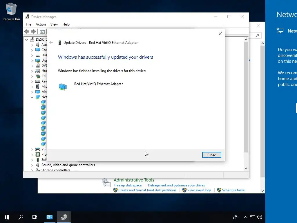Open the Recycle Bin desktop icon

click(11, 12)
